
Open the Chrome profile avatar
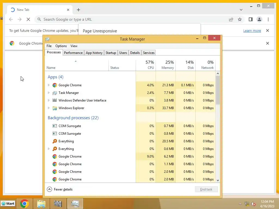(259, 19)
